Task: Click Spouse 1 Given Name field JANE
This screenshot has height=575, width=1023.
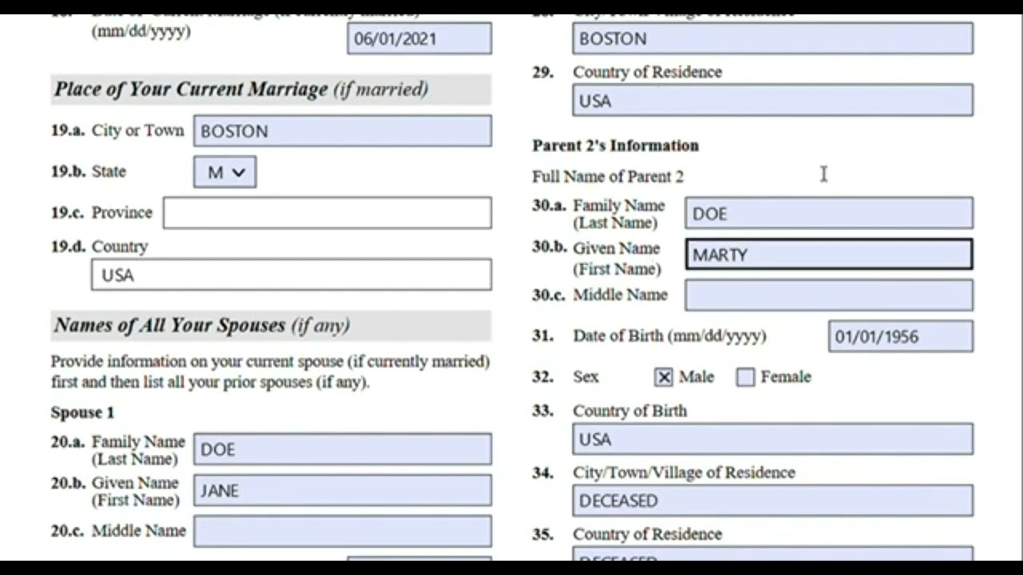Action: [x=342, y=490]
